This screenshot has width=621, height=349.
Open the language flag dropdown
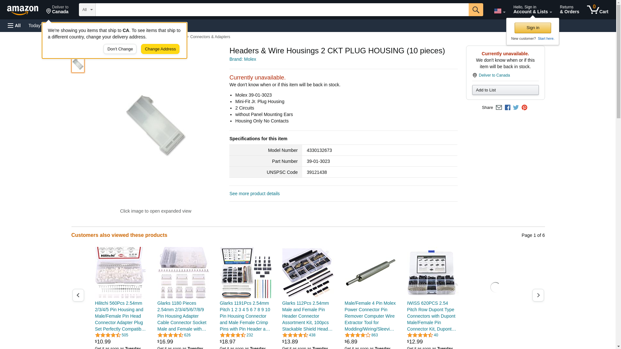click(x=499, y=11)
